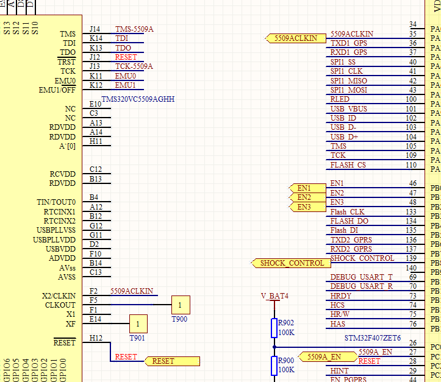Click the STM32F407ZET6 component label
Image resolution: width=441 pixels, height=382 pixels.
pos(373,338)
